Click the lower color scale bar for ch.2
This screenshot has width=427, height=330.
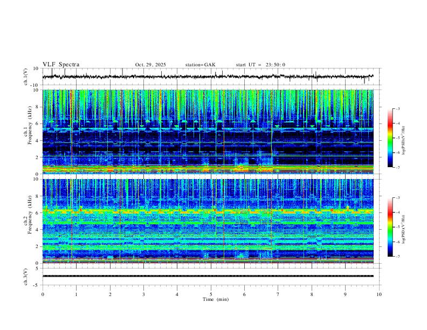(x=390, y=227)
